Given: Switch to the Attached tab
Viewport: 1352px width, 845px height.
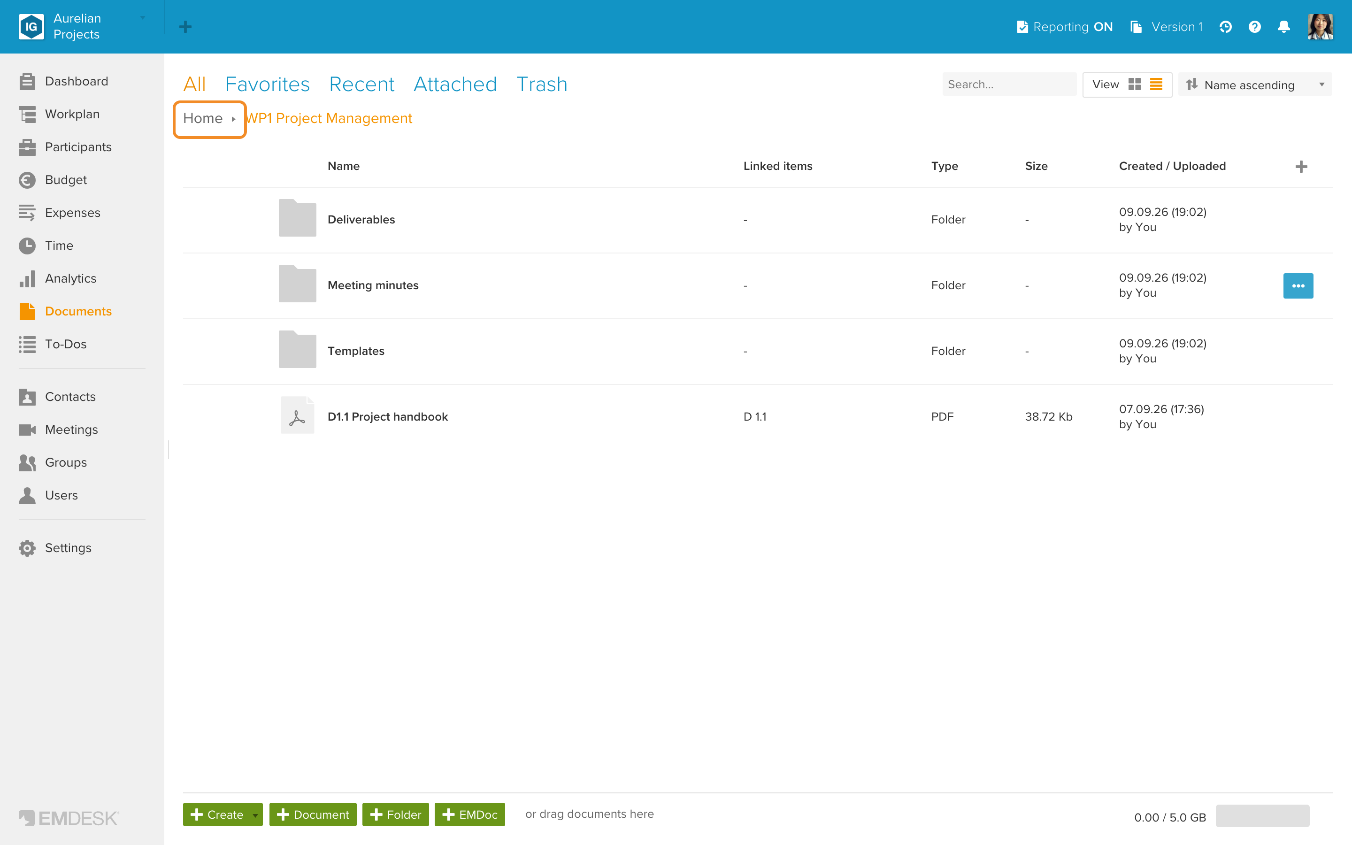Looking at the screenshot, I should click(x=455, y=84).
